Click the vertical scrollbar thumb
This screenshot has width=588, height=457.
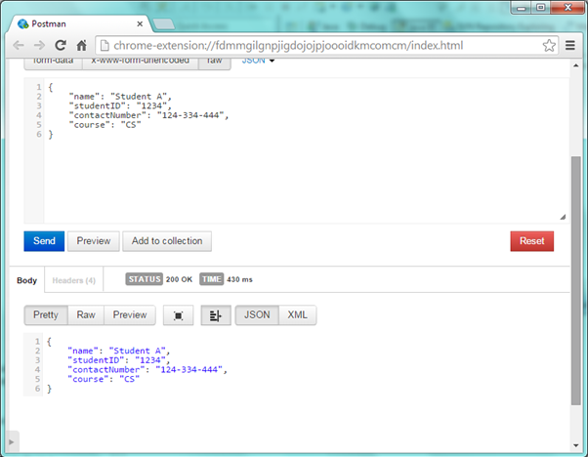[x=576, y=283]
